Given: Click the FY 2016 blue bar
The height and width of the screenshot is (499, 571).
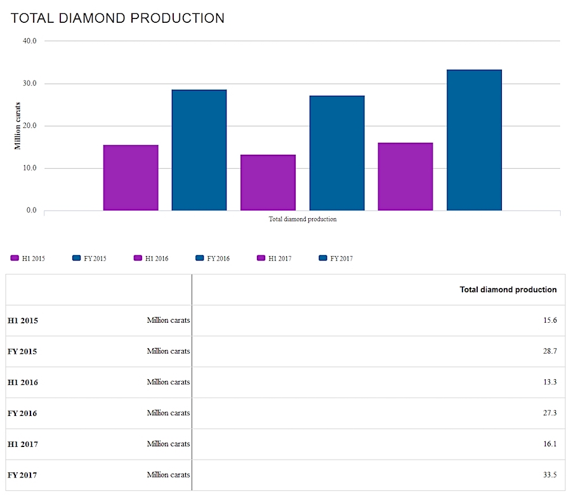Looking at the screenshot, I should 337,153.
